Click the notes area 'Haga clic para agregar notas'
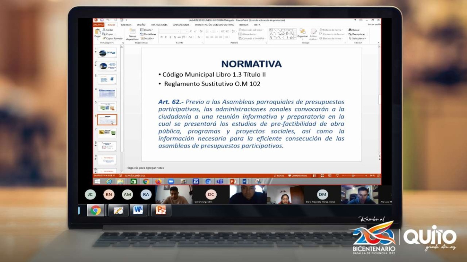 pos(145,168)
